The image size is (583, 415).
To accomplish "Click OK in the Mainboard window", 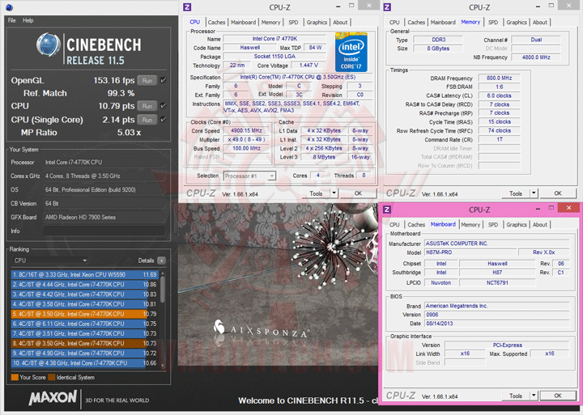I will 558,396.
